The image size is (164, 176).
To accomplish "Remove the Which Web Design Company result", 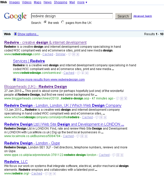I will pos(105,117).
